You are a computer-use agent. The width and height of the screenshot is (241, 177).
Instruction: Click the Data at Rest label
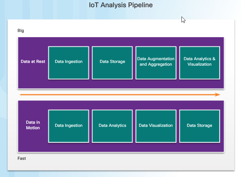[x=33, y=62]
